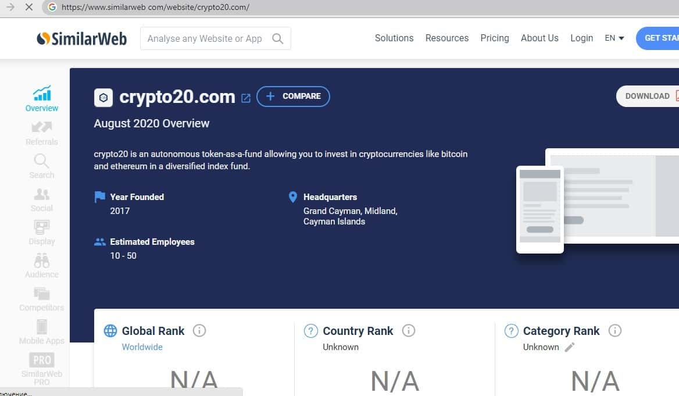Click the magnifier icon in search box
This screenshot has height=396, width=679.
click(x=278, y=39)
